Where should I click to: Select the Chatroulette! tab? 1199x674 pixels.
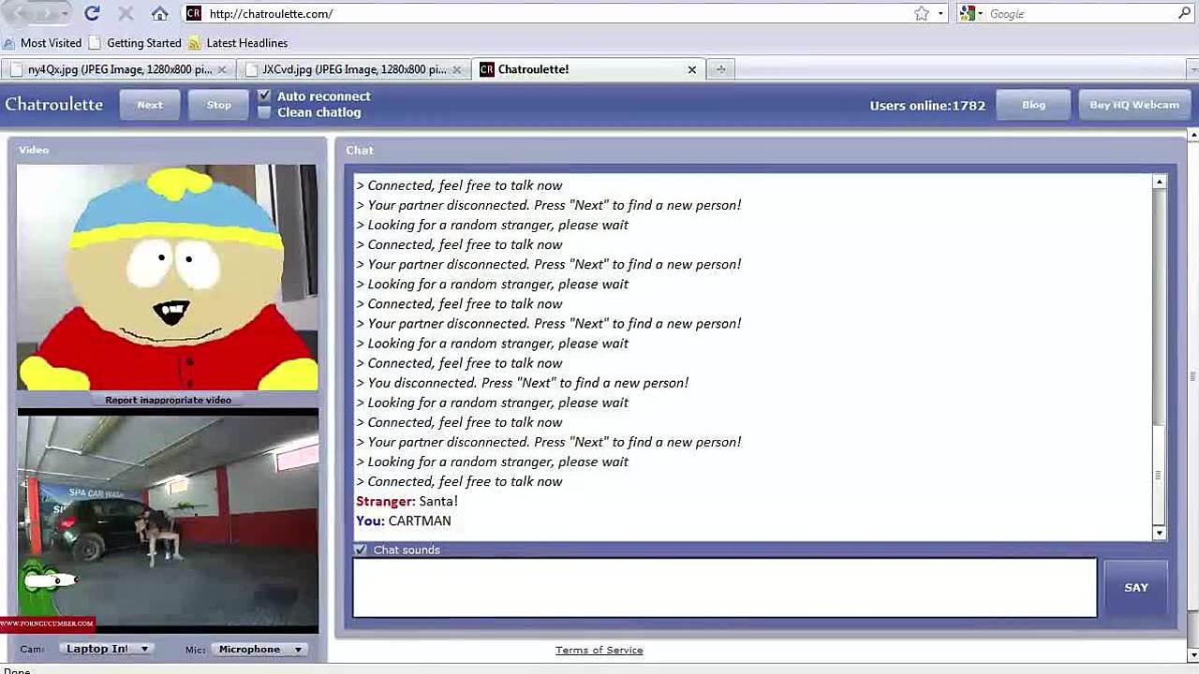590,69
